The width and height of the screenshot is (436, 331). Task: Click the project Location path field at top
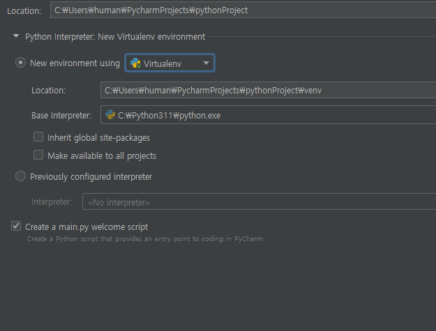coord(243,10)
